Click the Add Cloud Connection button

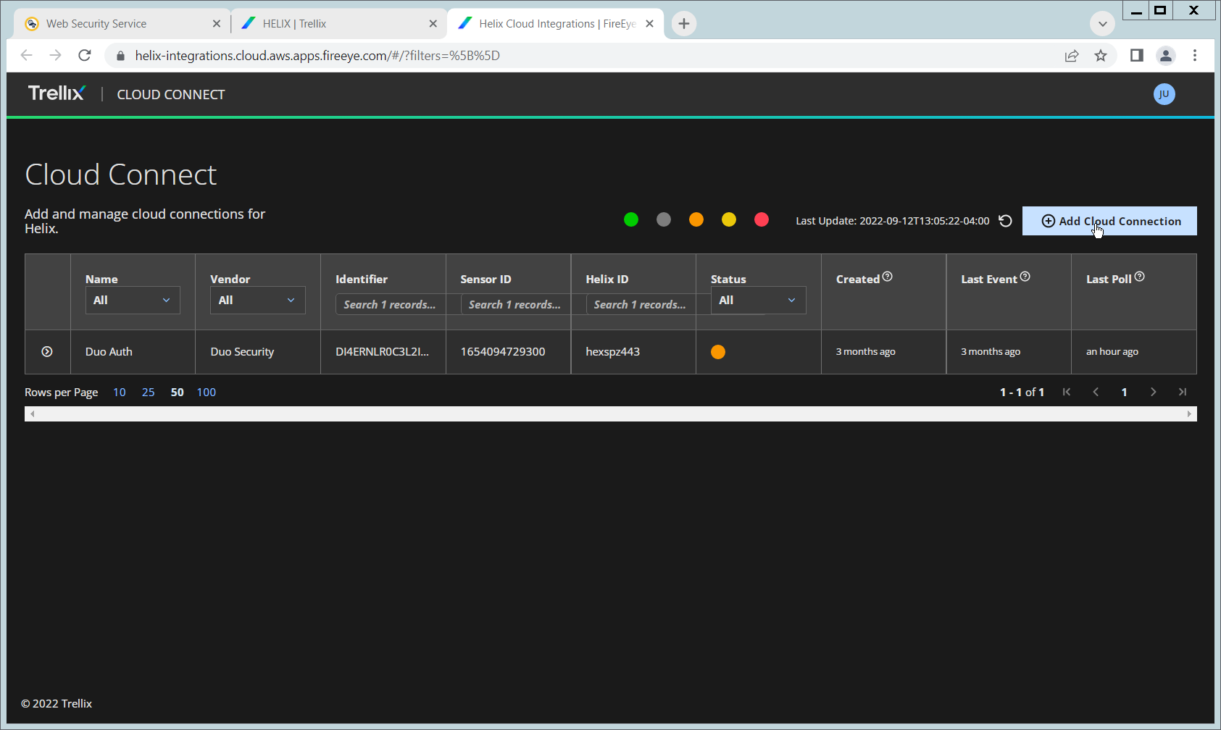coord(1109,222)
